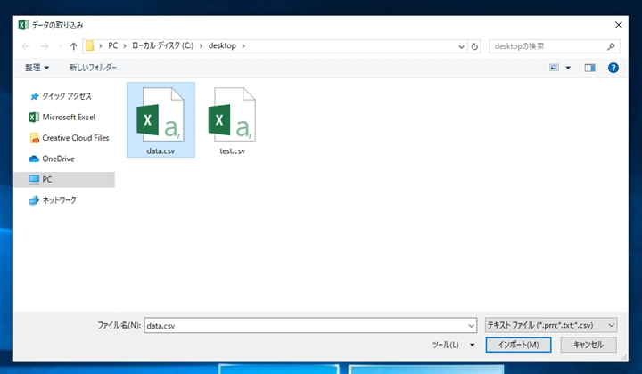Go back with the left arrow
The image size is (642, 374).
tap(26, 46)
